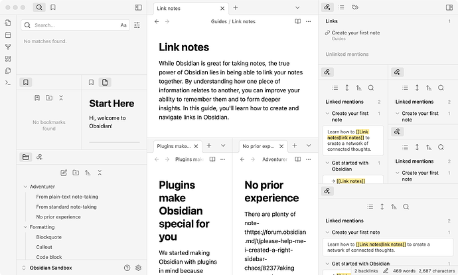
Task: Open the Blockquote note in the tree
Action: pos(48,237)
